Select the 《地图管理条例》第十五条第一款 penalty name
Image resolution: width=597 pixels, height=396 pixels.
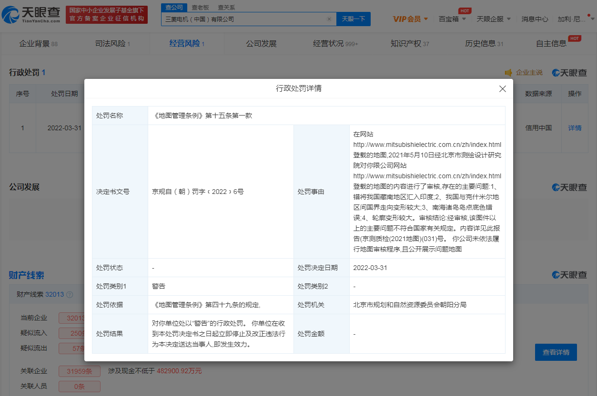click(x=202, y=116)
